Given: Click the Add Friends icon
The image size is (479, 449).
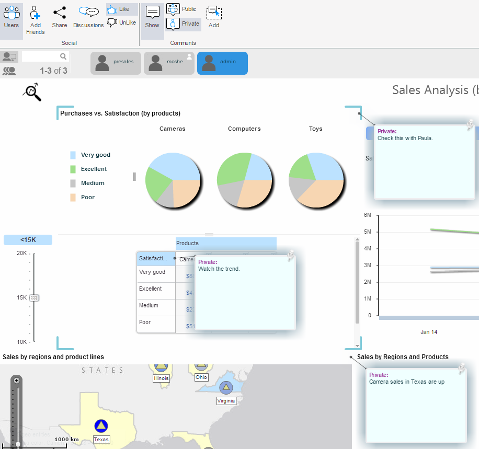Looking at the screenshot, I should point(35,19).
